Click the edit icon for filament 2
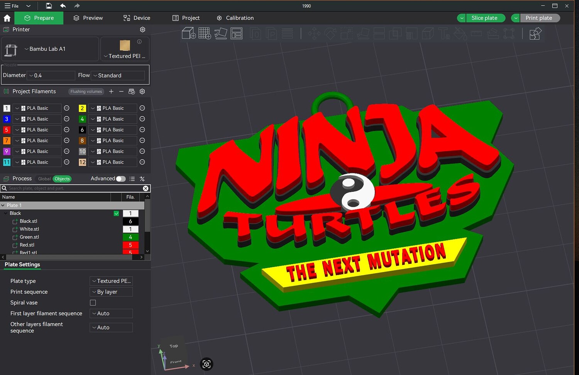Screen dimensions: 579x375 [x=142, y=108]
